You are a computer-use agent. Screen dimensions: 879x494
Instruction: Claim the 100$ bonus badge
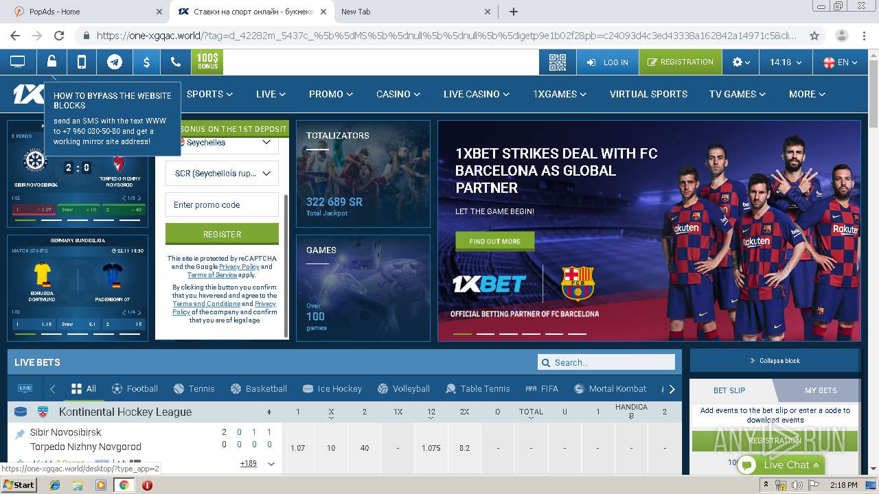[207, 62]
